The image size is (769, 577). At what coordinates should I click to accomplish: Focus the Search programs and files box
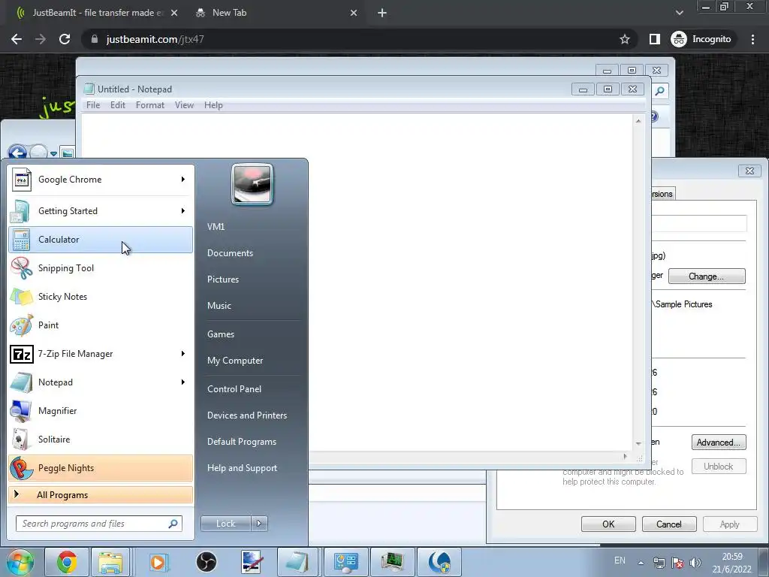(99, 524)
